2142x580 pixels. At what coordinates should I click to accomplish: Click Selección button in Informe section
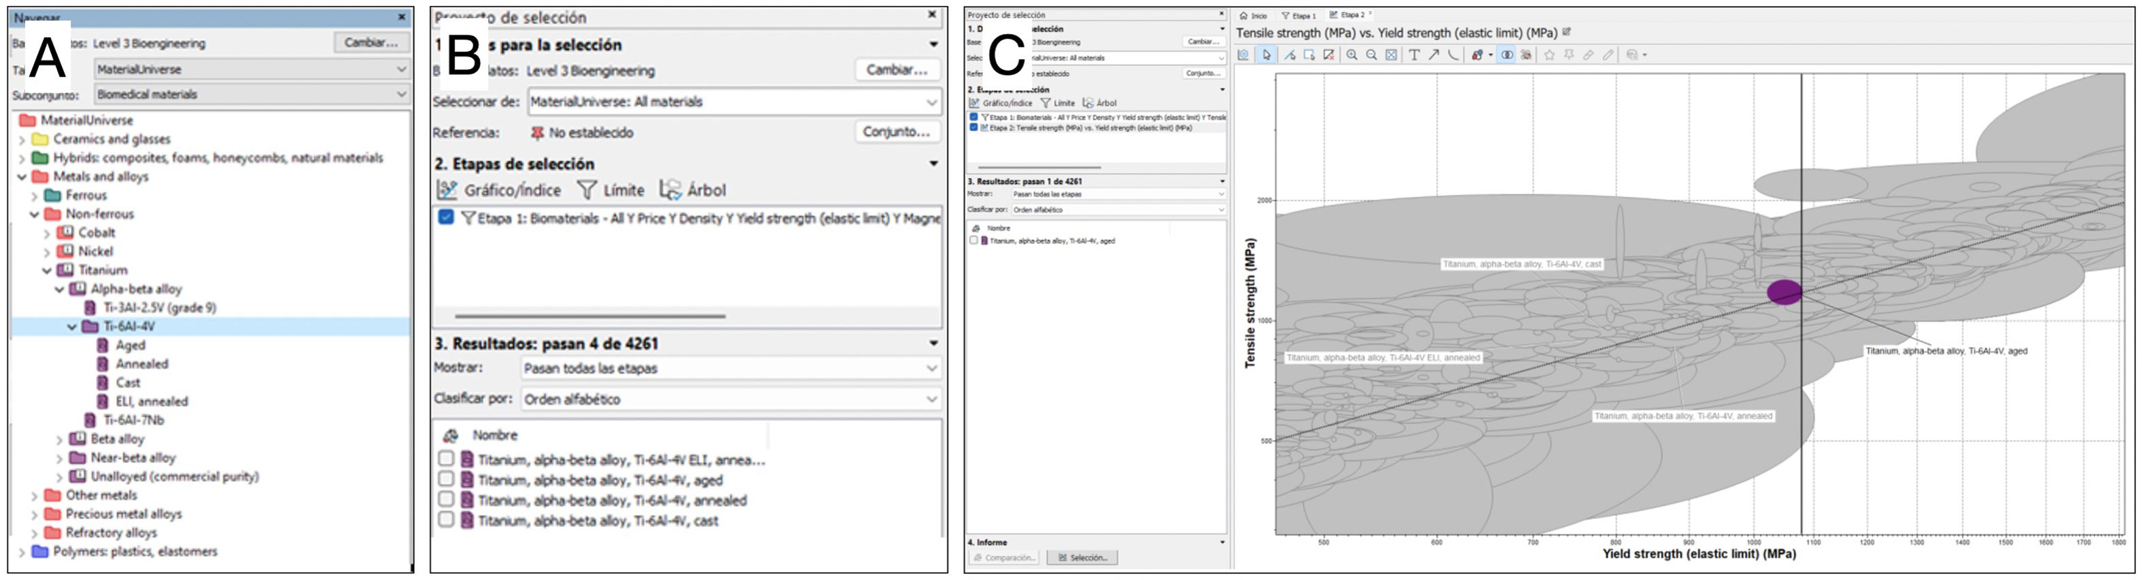point(1083,558)
